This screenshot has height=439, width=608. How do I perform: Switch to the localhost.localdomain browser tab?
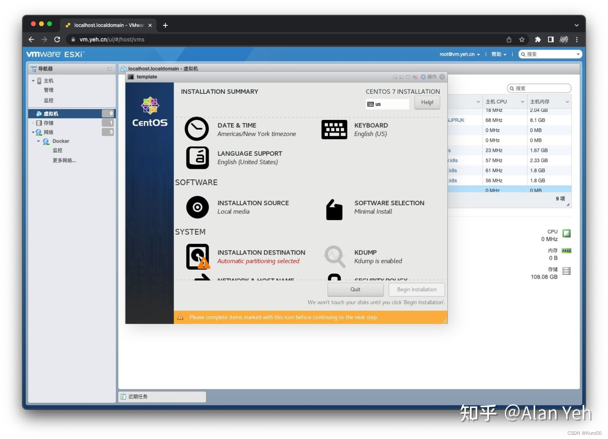coord(109,25)
